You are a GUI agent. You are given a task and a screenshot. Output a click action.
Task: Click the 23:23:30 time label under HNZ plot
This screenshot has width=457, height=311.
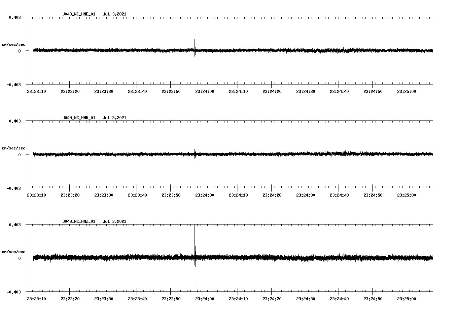[x=104, y=299]
